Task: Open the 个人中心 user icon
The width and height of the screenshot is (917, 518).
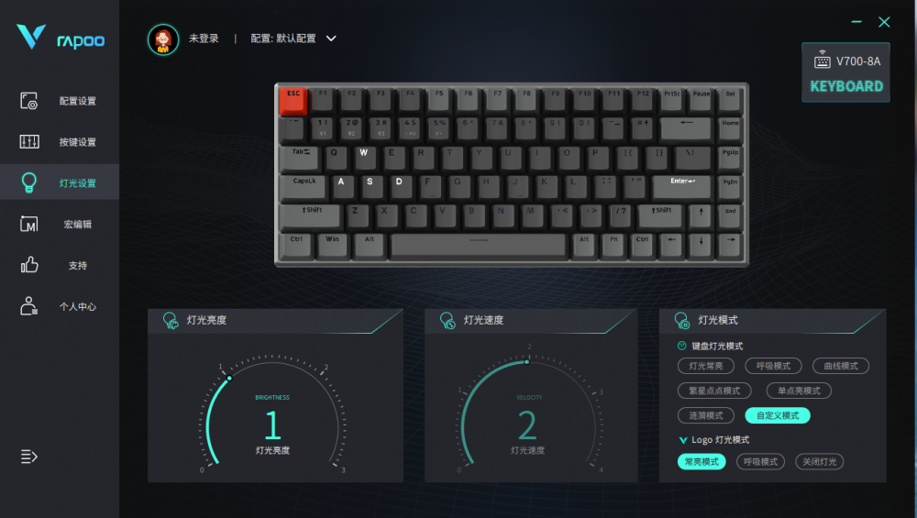Action: (28, 306)
